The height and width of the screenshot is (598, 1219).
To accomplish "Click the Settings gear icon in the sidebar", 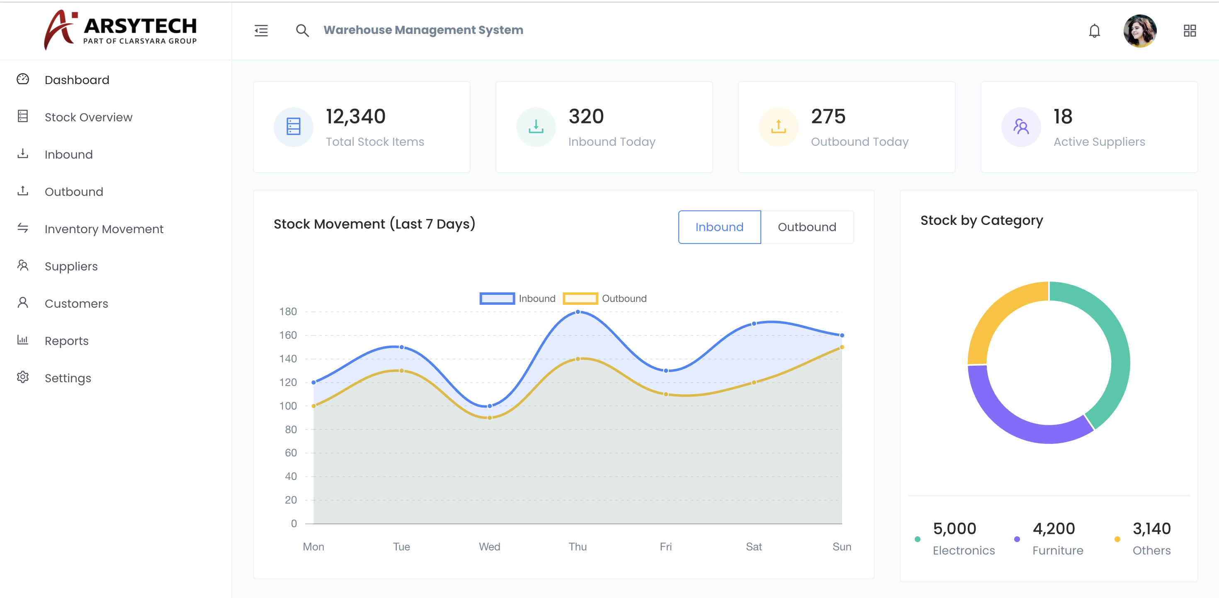I will coord(23,377).
